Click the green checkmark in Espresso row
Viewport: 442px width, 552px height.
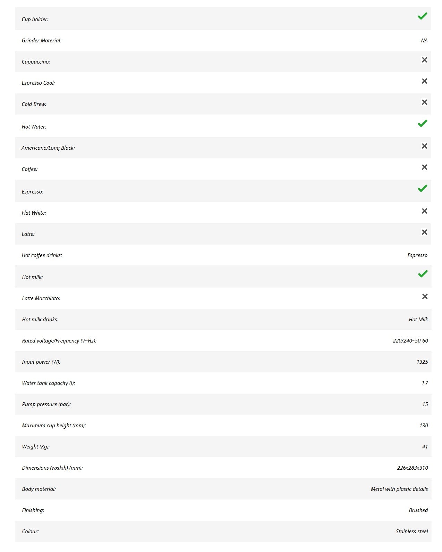tap(422, 189)
